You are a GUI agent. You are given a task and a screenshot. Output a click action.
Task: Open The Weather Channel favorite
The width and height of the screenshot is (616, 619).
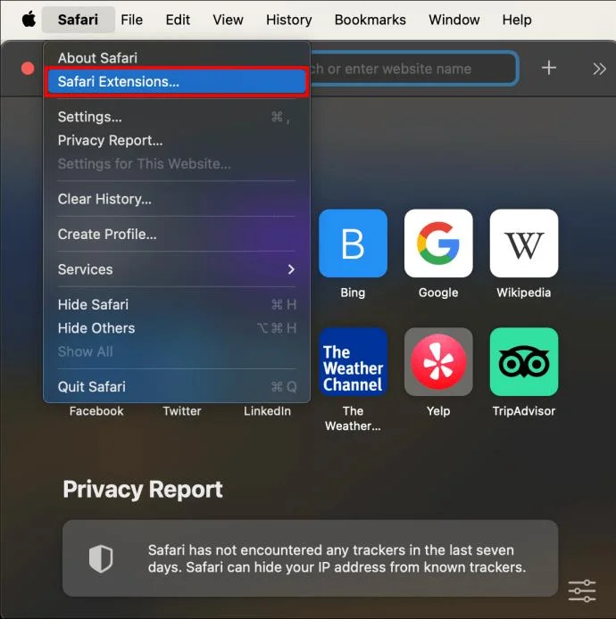353,362
